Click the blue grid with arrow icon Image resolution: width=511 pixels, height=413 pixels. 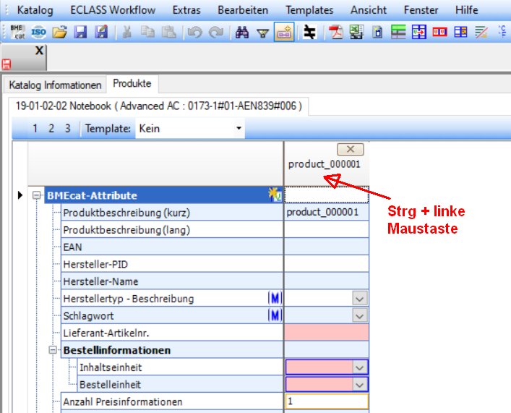[419, 32]
